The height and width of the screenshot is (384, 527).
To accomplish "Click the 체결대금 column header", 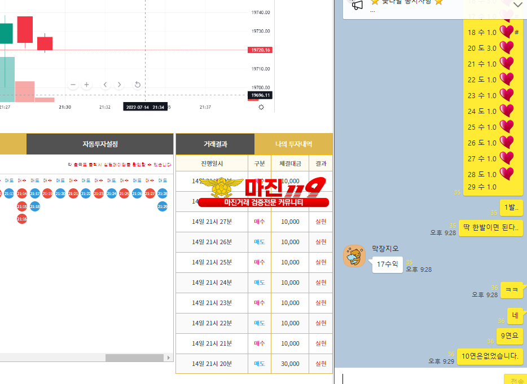I will (x=290, y=164).
